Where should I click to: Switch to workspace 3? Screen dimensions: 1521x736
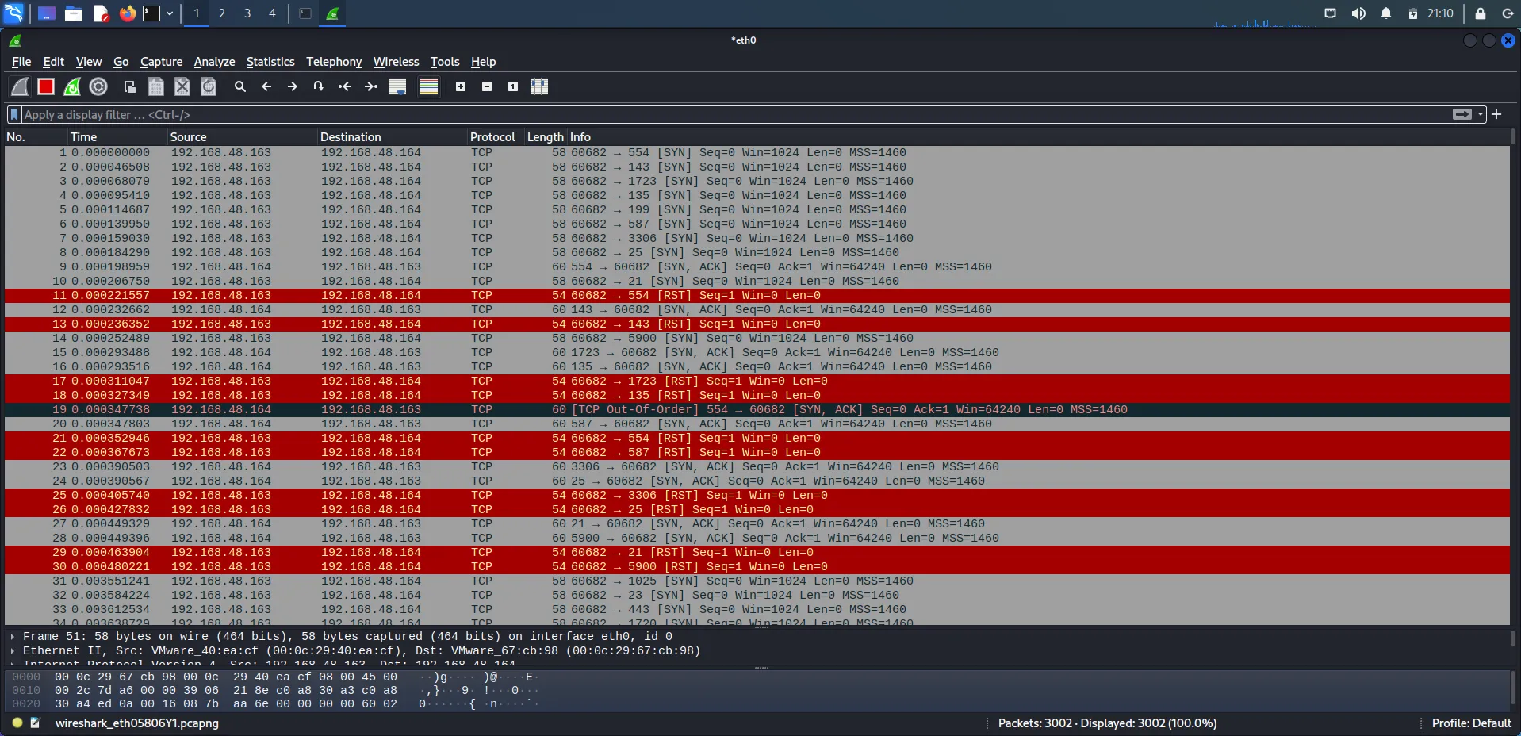[247, 13]
